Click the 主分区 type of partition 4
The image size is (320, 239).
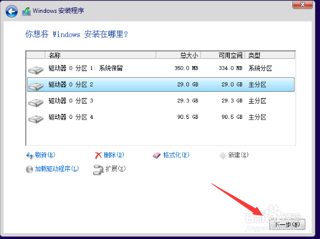point(257,117)
